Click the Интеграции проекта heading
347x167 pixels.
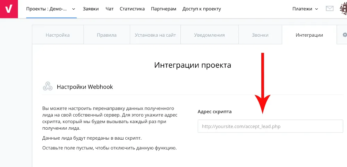point(193,65)
